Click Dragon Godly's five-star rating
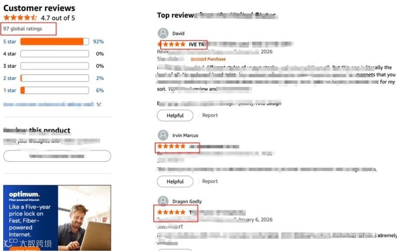 click(x=172, y=212)
